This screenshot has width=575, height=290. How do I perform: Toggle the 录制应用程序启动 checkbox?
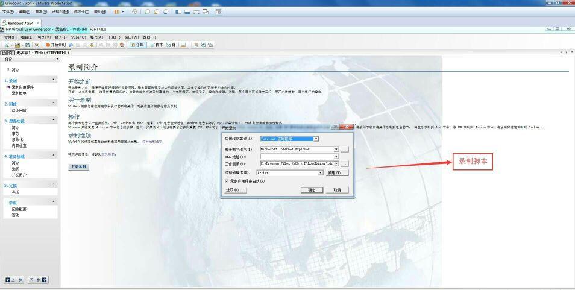pyautogui.click(x=227, y=180)
